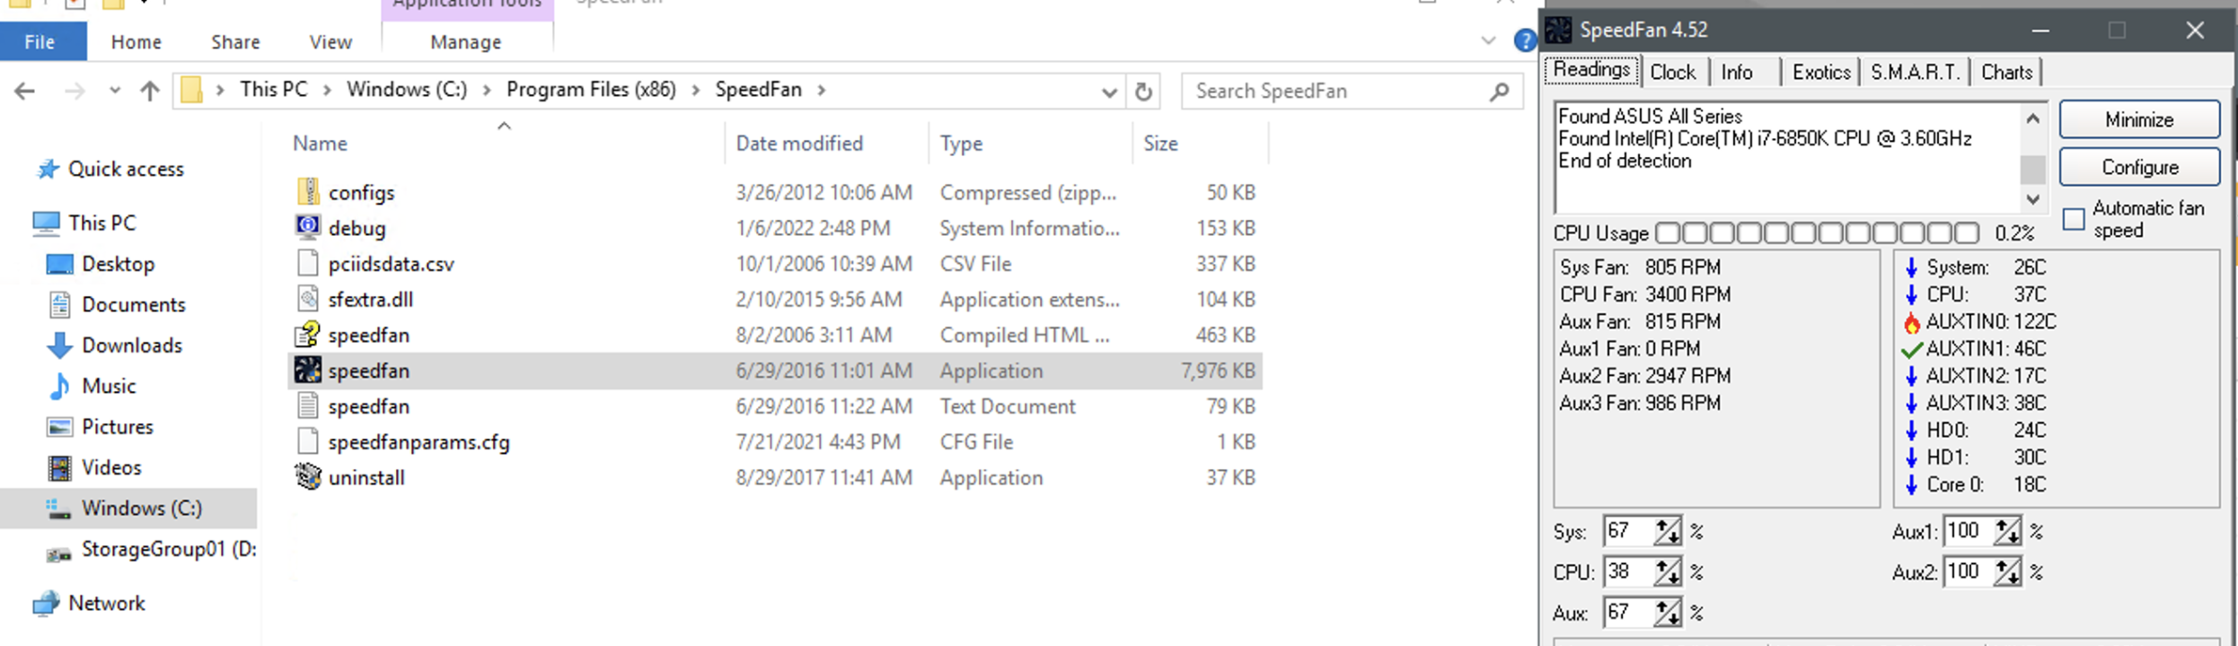
Task: Open the Charts tab in SpeedFan
Action: (2006, 73)
